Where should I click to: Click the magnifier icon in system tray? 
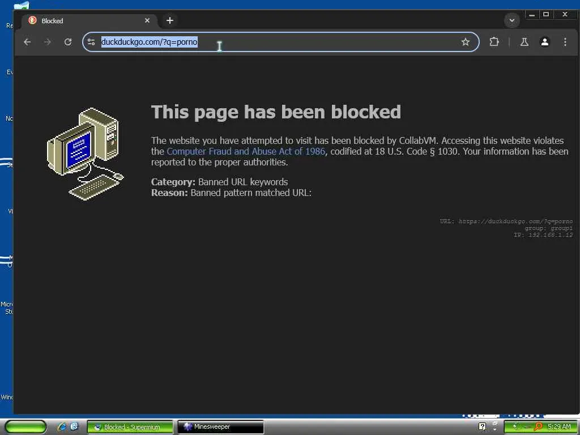[538, 427]
